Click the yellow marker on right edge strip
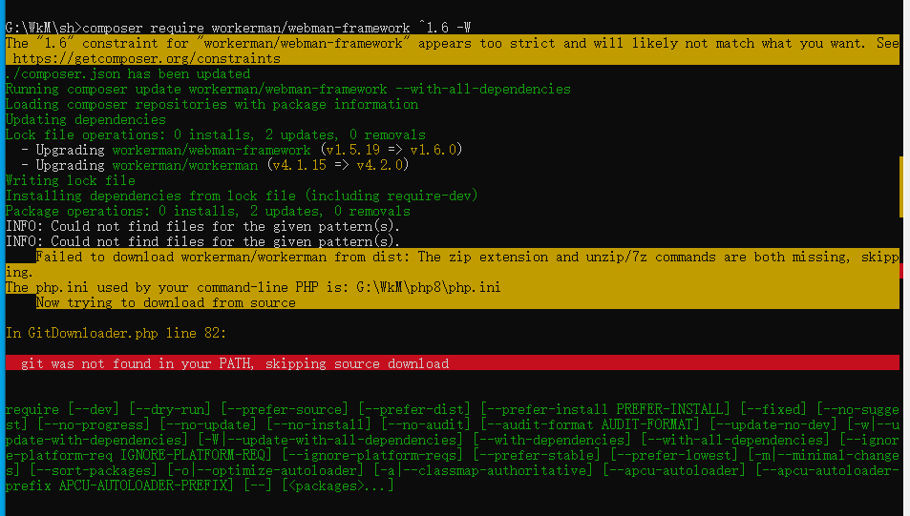The image size is (910, 516). [x=901, y=186]
